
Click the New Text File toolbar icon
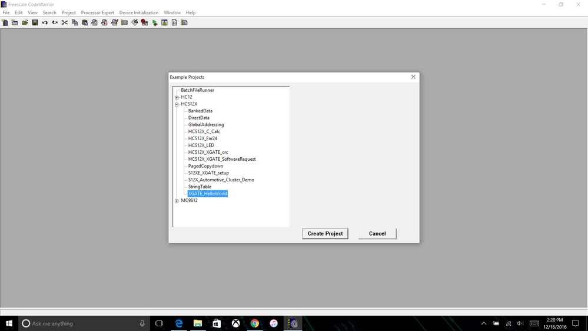point(5,22)
